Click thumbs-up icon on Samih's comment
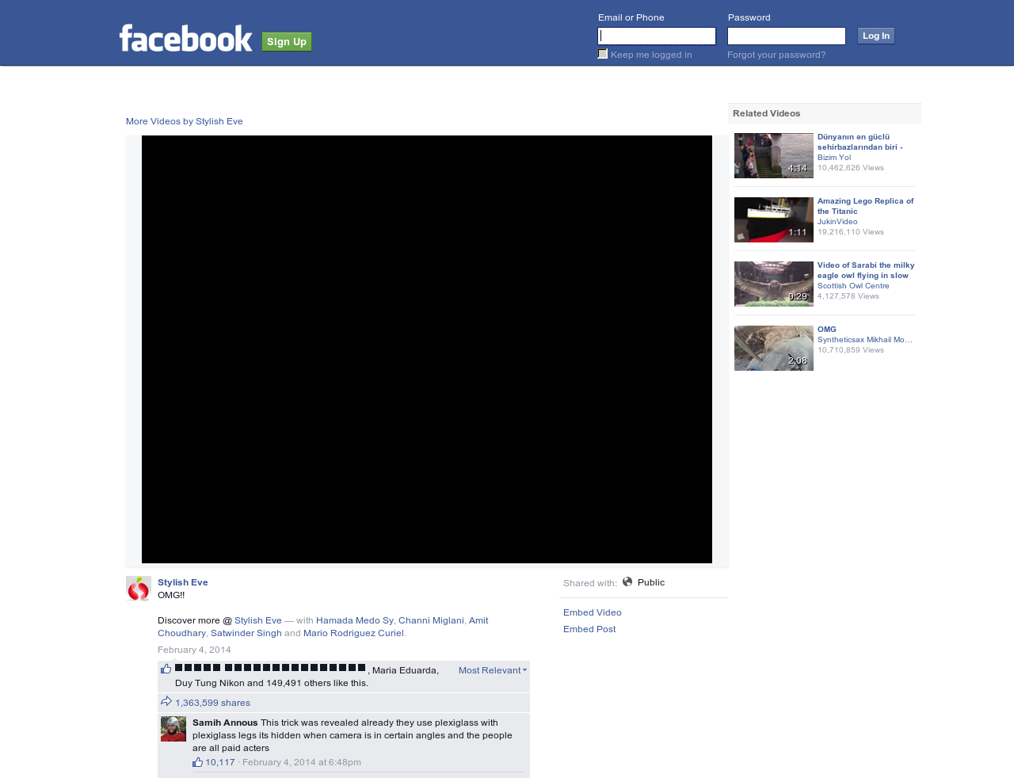1014x778 pixels. point(197,762)
